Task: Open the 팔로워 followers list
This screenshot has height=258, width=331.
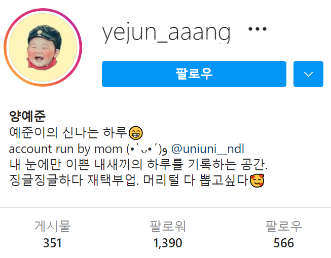Action: point(168,226)
